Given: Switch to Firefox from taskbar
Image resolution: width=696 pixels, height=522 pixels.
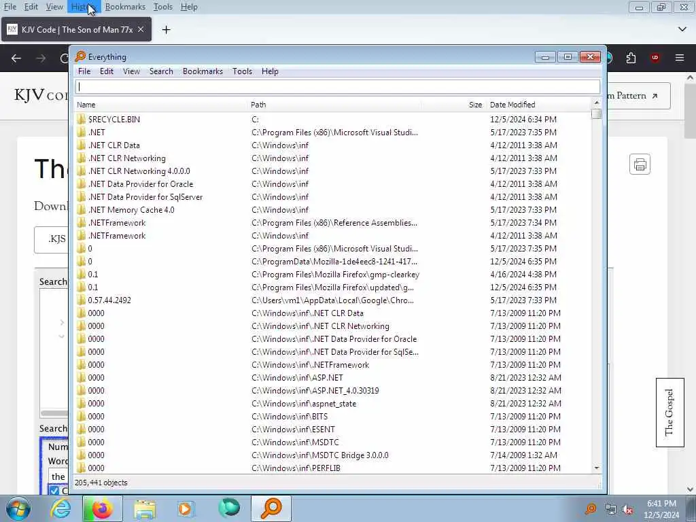Looking at the screenshot, I should point(102,508).
